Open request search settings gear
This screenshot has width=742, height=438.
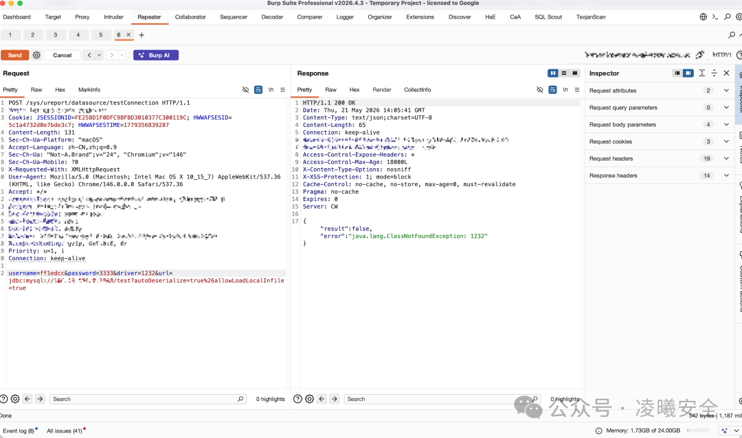tap(15, 399)
